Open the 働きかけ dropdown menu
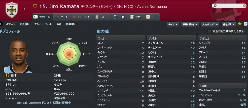Viewport: 248px width, 108px height. click(x=228, y=24)
